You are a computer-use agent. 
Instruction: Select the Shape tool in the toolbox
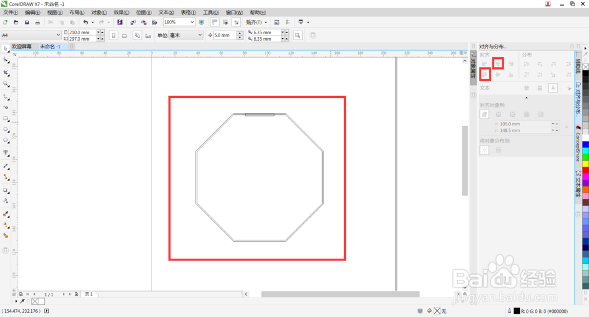coord(5,60)
